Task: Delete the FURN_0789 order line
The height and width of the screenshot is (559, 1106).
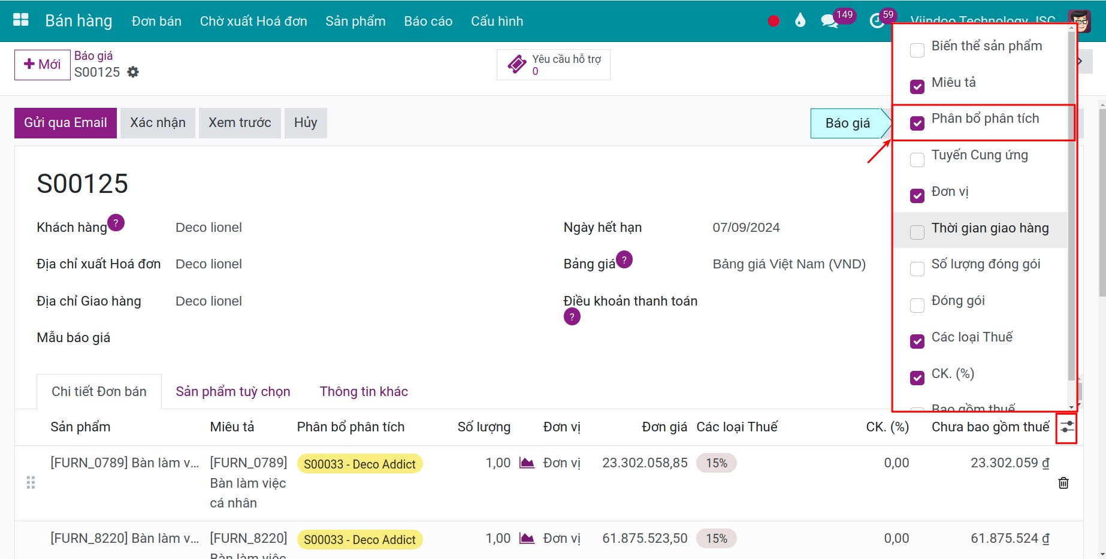Action: (1063, 483)
